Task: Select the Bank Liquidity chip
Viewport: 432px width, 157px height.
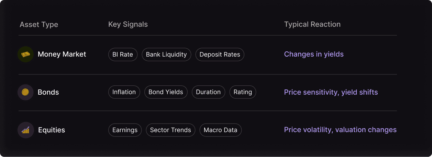Action: pos(166,55)
